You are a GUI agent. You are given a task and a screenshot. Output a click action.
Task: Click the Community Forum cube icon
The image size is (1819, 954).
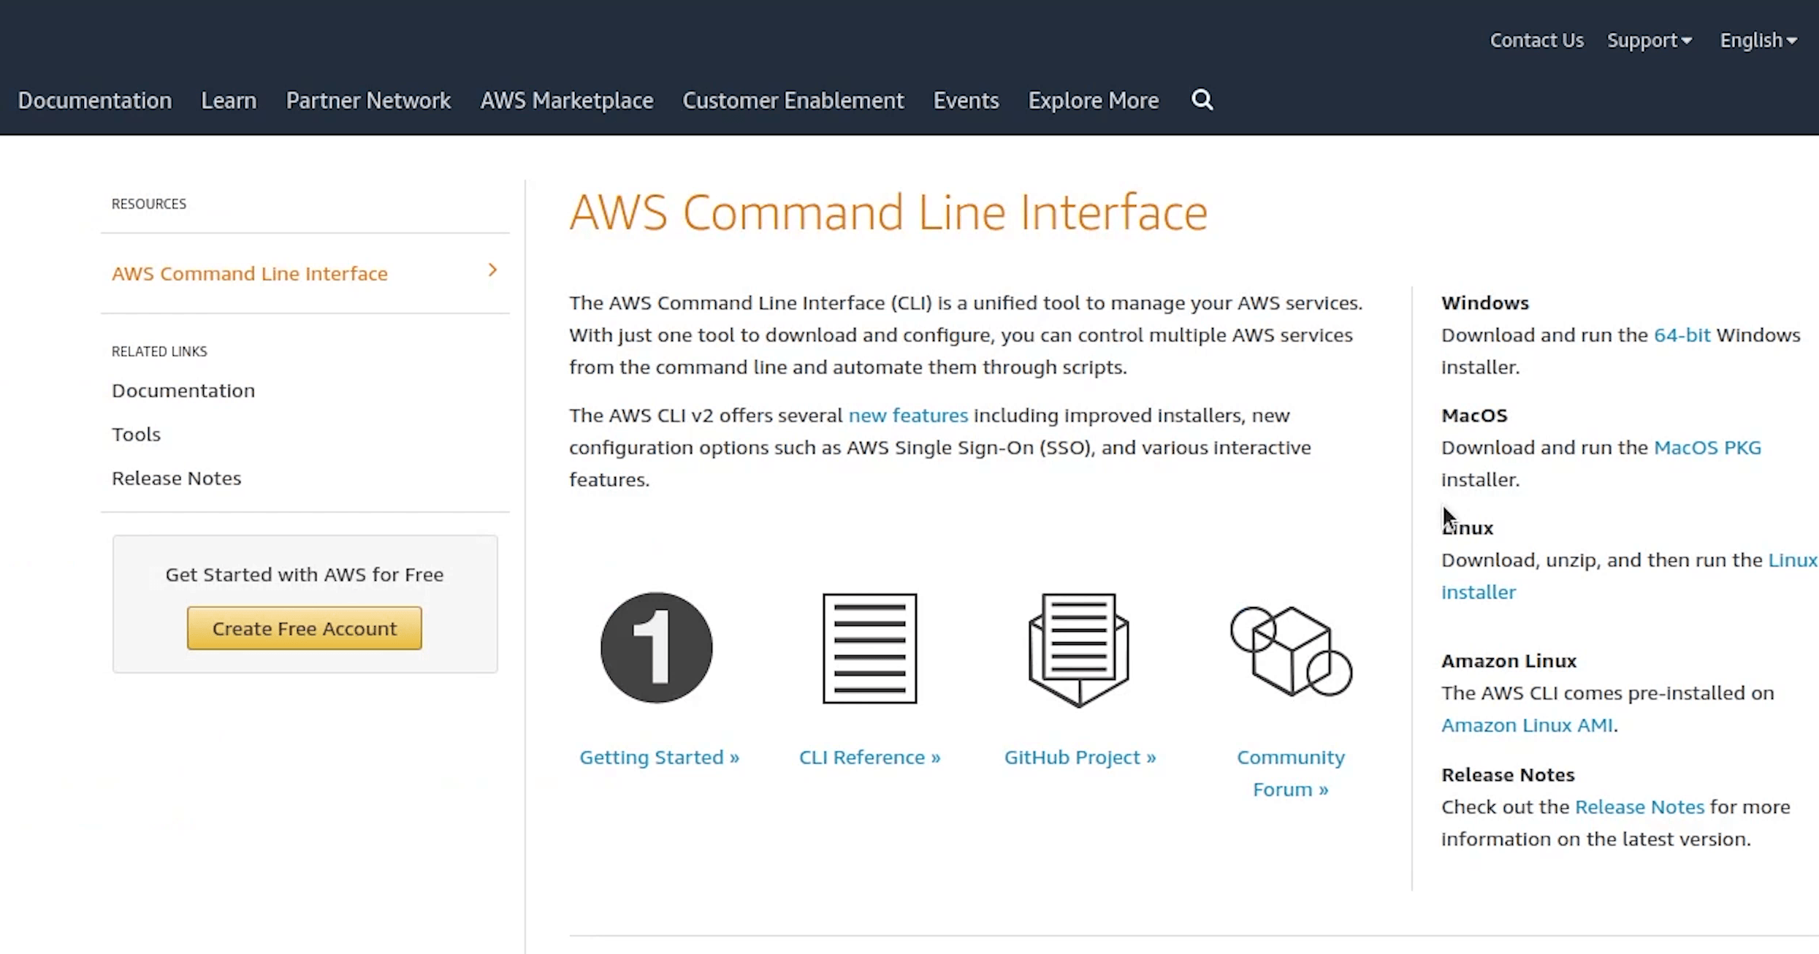(1291, 651)
